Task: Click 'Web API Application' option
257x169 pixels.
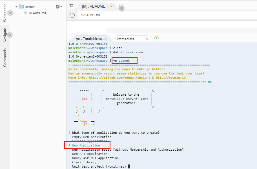Action: pyautogui.click(x=90, y=154)
